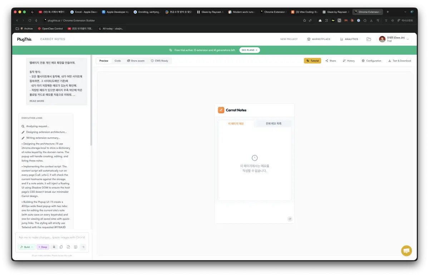Select the 전체 메모 목록 tab
This screenshot has height=276, width=429.
coord(273,124)
